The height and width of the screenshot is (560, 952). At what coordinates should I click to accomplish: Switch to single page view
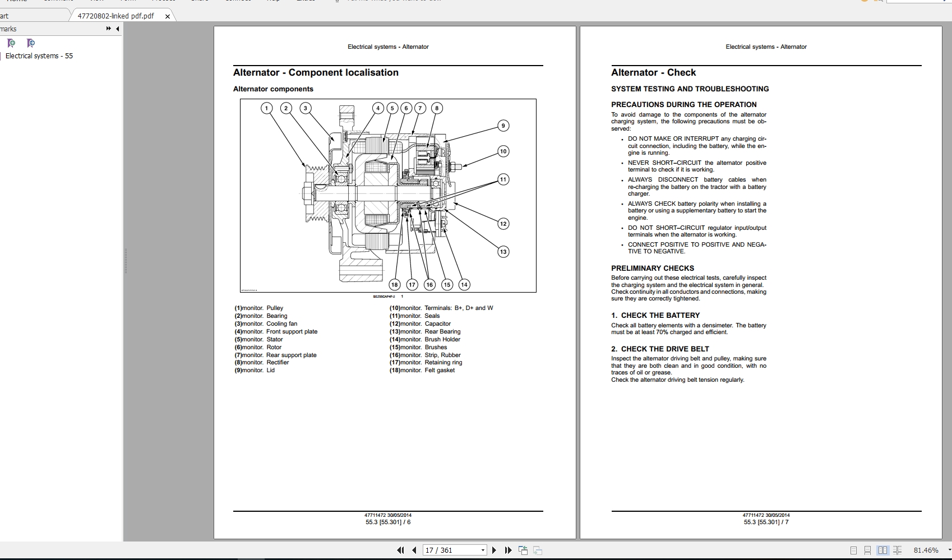coord(853,550)
